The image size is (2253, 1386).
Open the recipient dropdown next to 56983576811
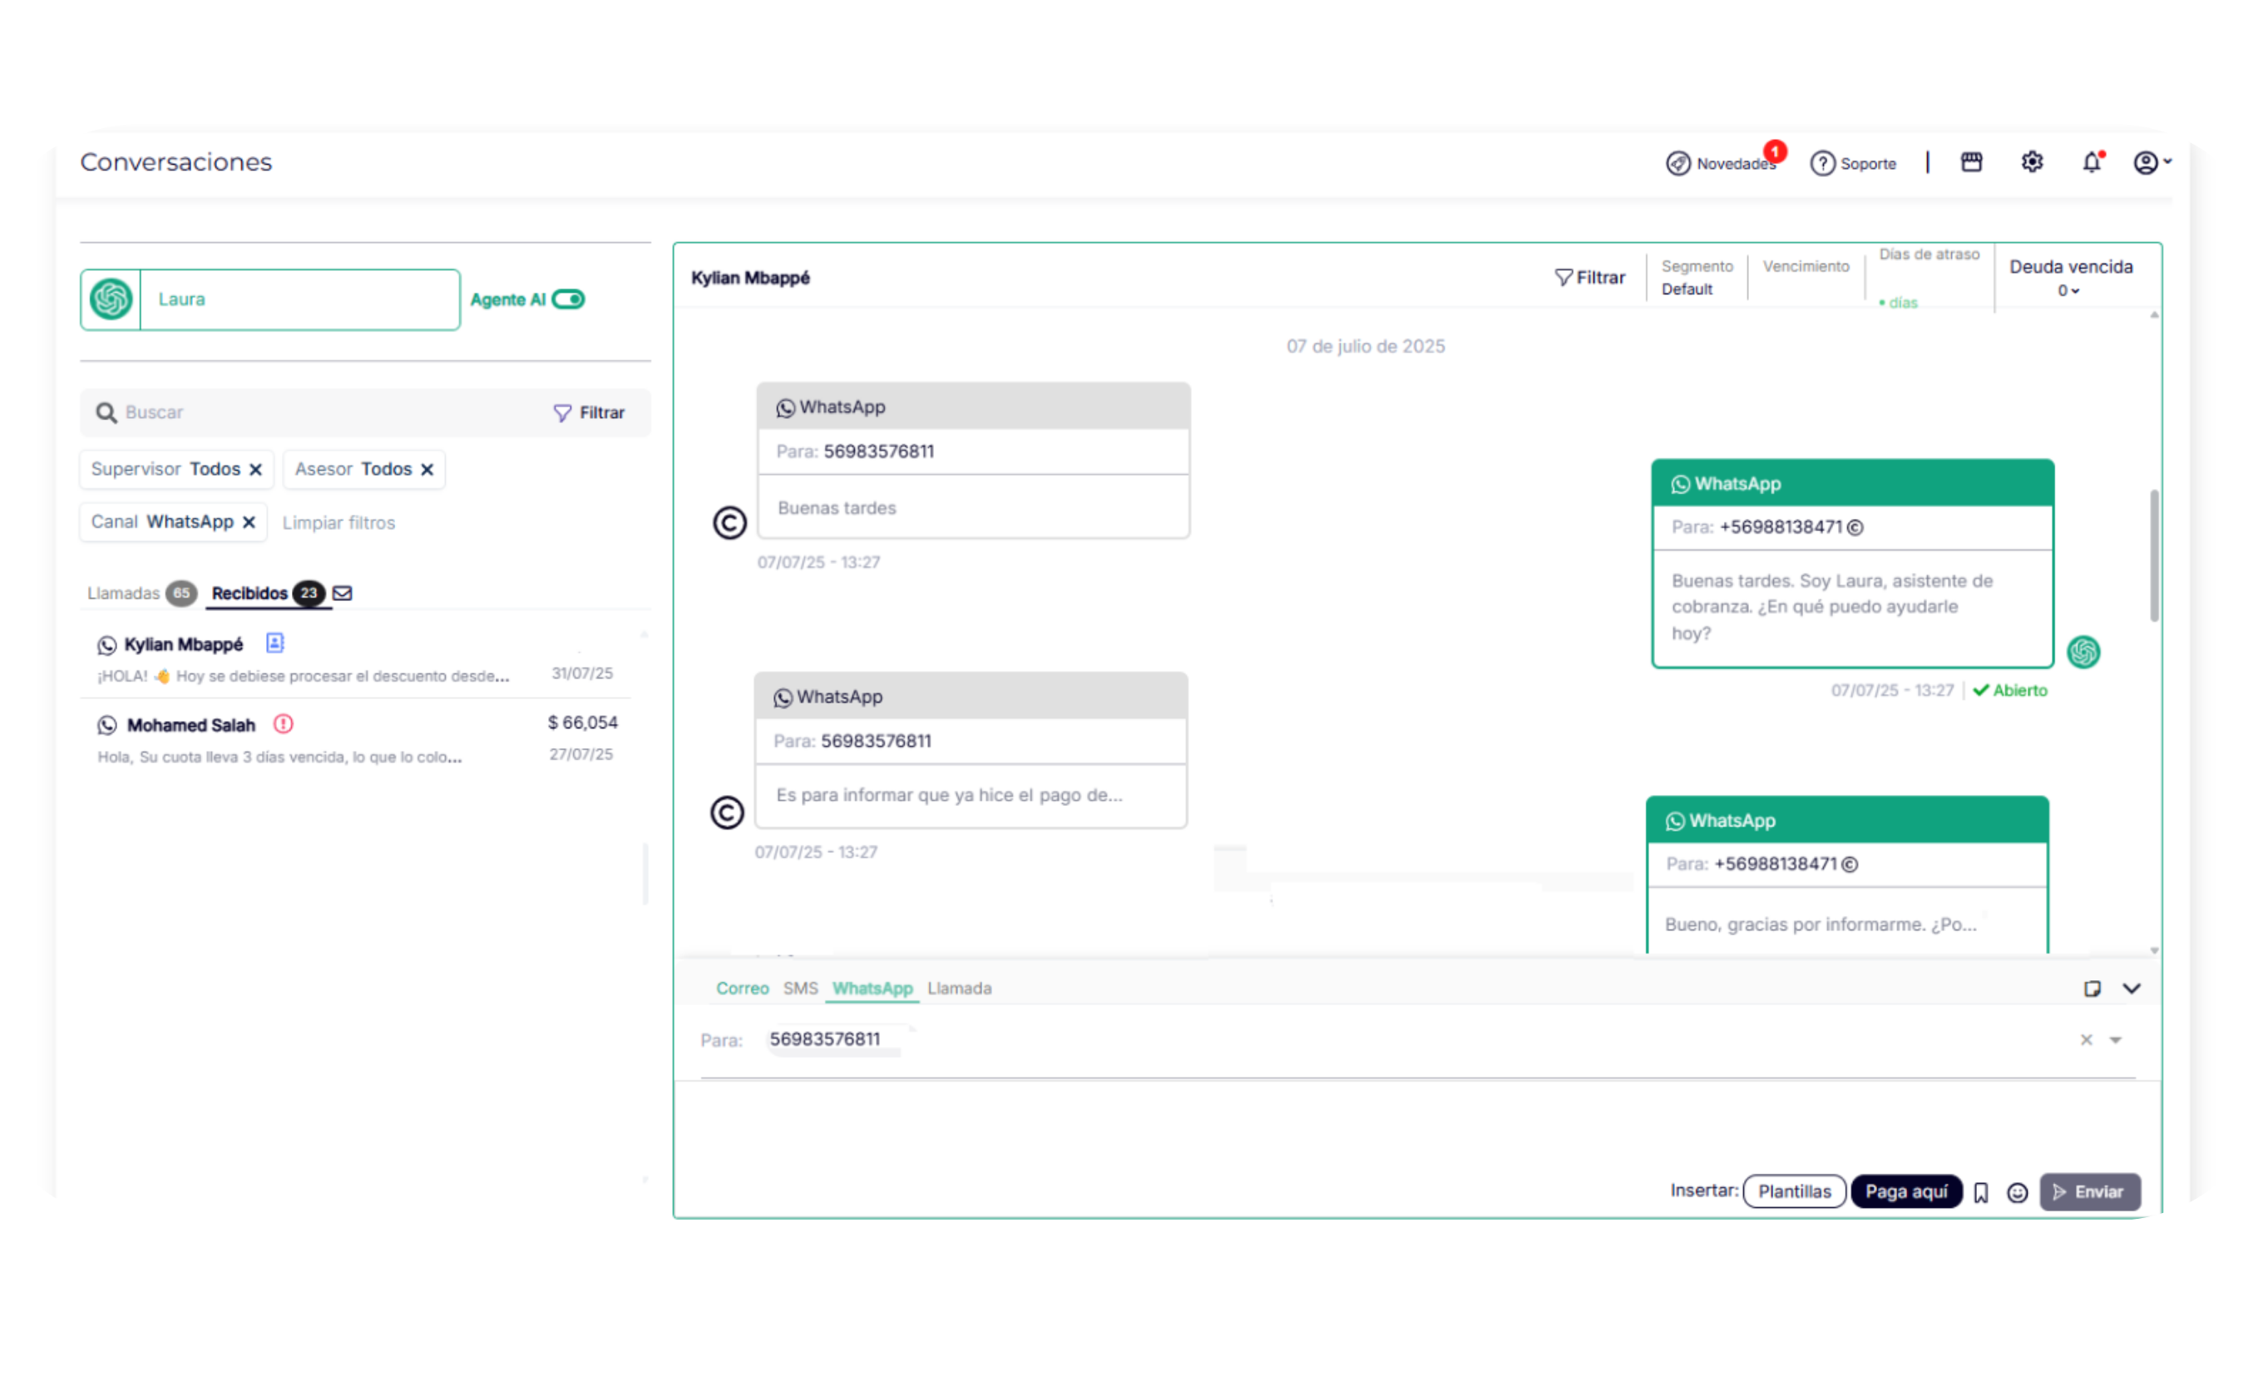coord(2117,1039)
